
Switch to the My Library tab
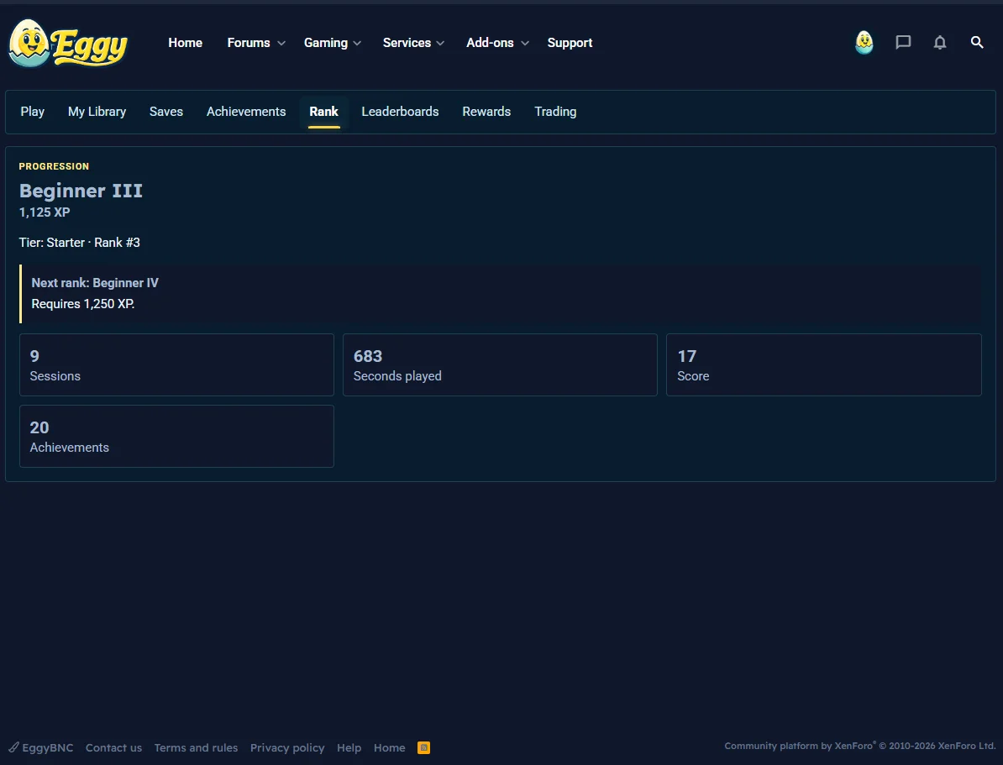pyautogui.click(x=97, y=112)
